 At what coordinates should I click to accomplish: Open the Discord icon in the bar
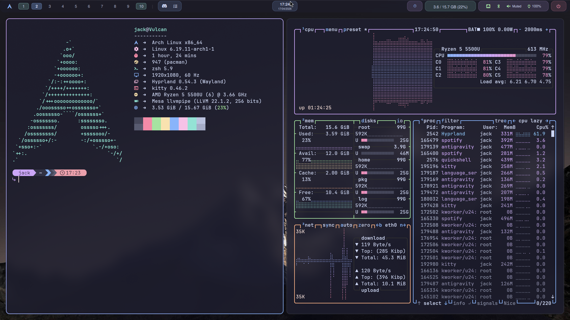164,6
